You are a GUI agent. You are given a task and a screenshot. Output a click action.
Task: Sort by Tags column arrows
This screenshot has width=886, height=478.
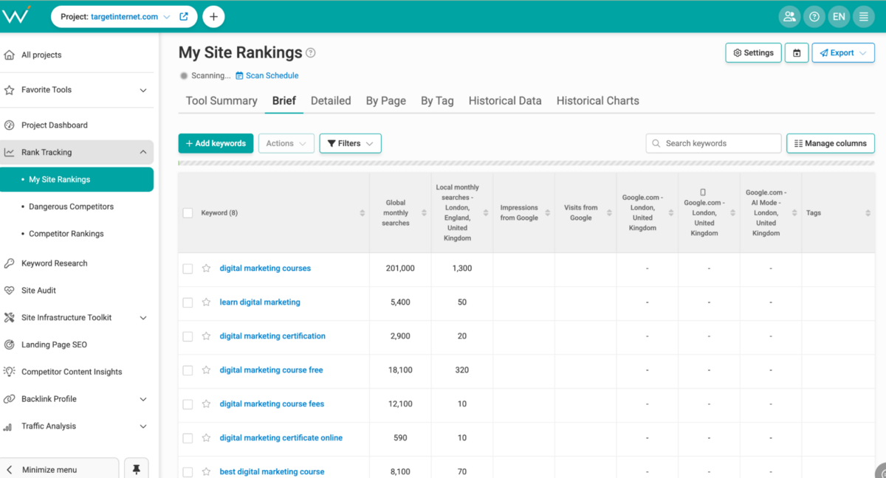point(868,213)
